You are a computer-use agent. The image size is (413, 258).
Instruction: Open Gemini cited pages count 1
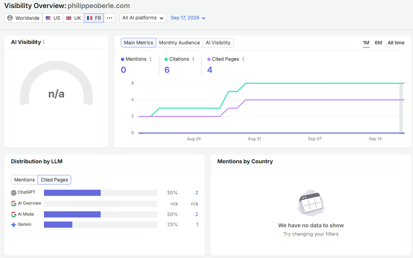197,225
